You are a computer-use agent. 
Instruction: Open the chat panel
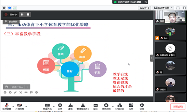pyautogui.click(x=96, y=107)
